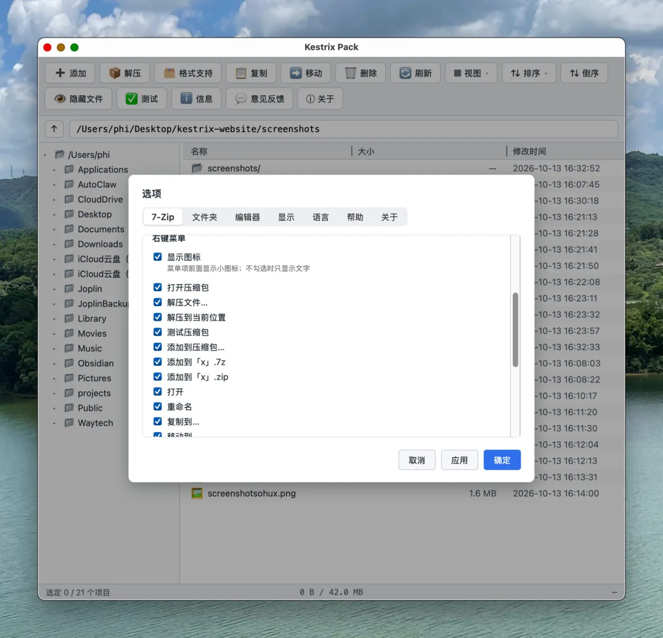663x638 pixels.
Task: Collapse the /Users/phi tree root
Action: click(45, 155)
